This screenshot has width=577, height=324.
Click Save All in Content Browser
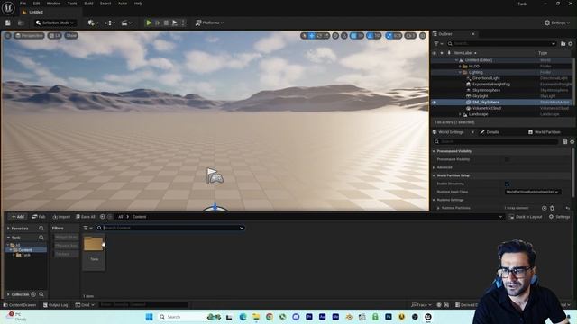coord(86,217)
